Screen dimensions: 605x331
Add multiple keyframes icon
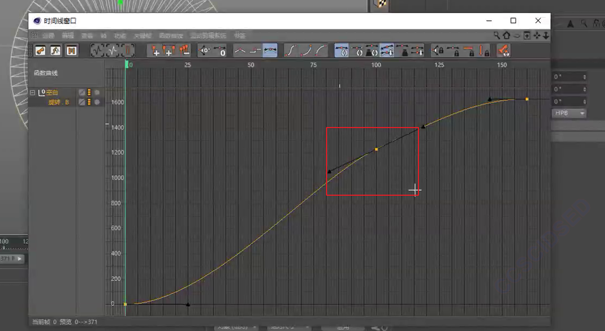click(x=168, y=51)
